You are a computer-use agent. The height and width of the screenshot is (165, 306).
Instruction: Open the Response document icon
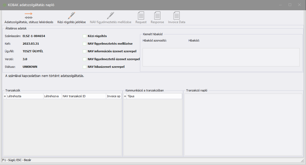pyautogui.click(x=157, y=16)
